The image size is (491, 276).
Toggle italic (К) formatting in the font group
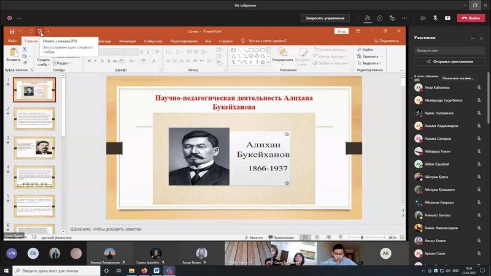pos(96,61)
